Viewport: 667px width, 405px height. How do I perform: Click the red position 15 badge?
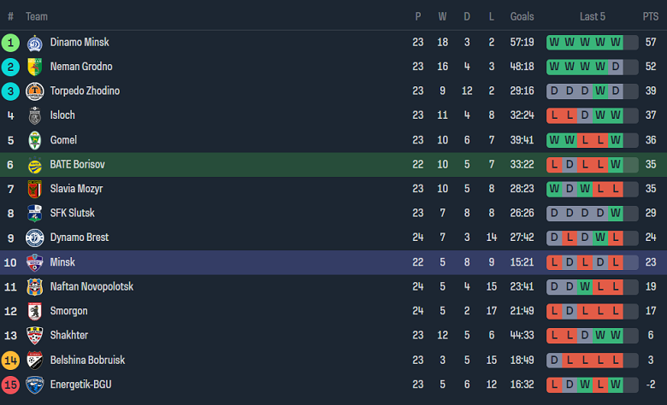(10, 384)
